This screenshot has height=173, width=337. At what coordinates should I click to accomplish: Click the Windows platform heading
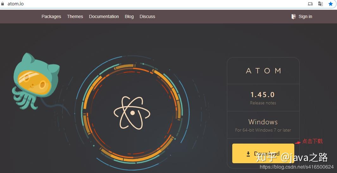[263, 122]
